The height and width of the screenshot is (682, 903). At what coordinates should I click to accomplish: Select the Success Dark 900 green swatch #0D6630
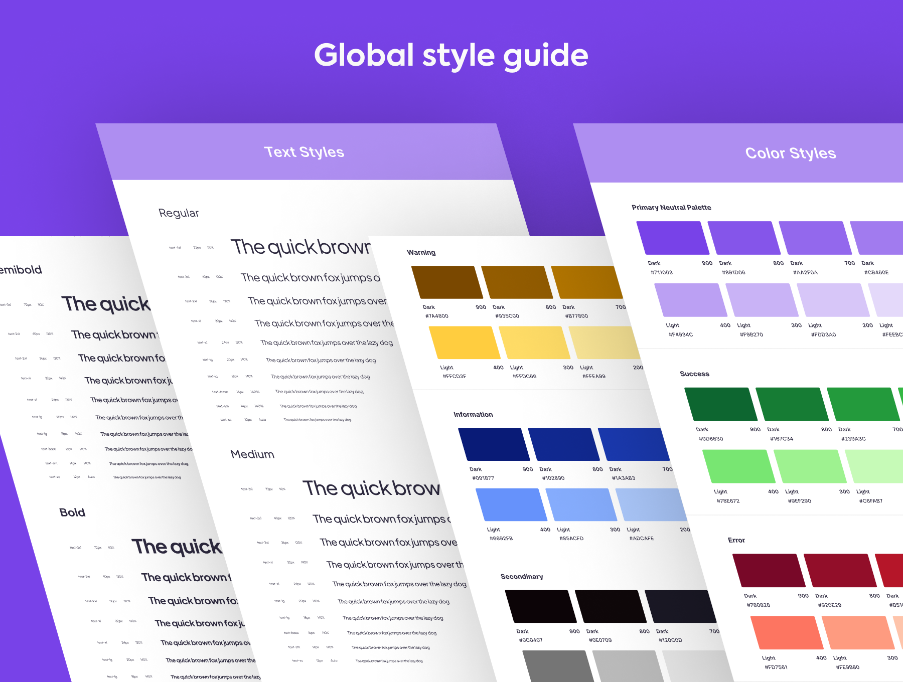tap(720, 404)
